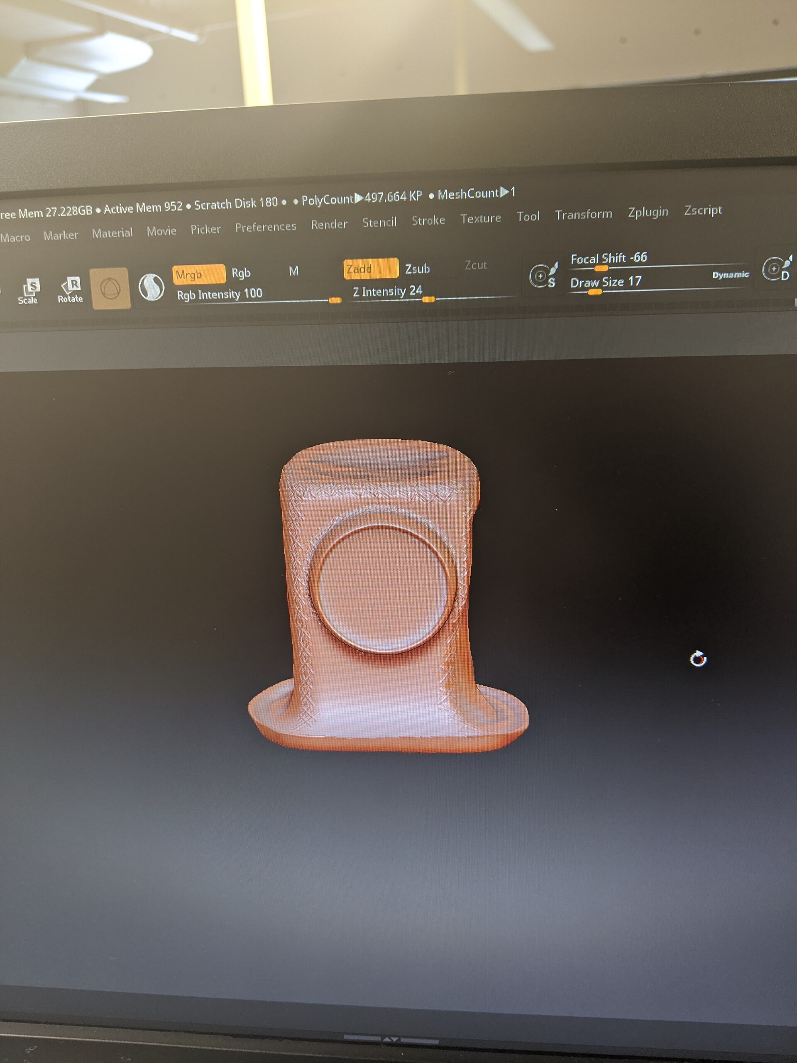Click the sculptris-style sphere icon
This screenshot has width=797, height=1063.
pos(152,287)
